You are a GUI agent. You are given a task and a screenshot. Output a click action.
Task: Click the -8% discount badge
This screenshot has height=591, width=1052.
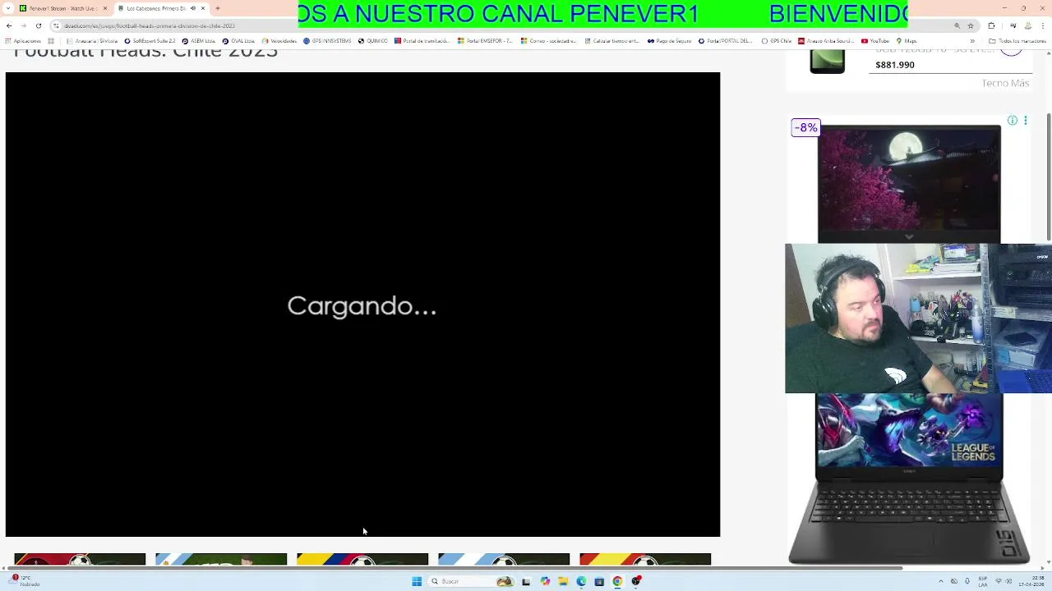coord(805,127)
